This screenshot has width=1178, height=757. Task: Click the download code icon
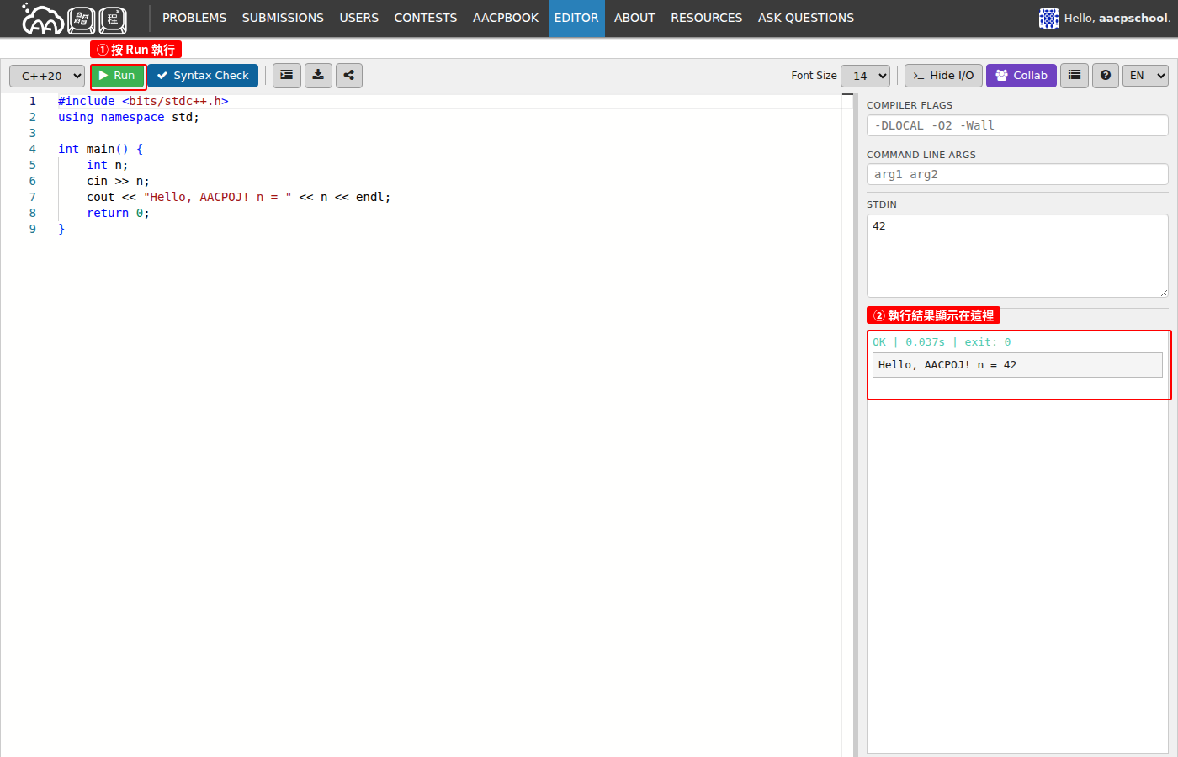pos(318,76)
